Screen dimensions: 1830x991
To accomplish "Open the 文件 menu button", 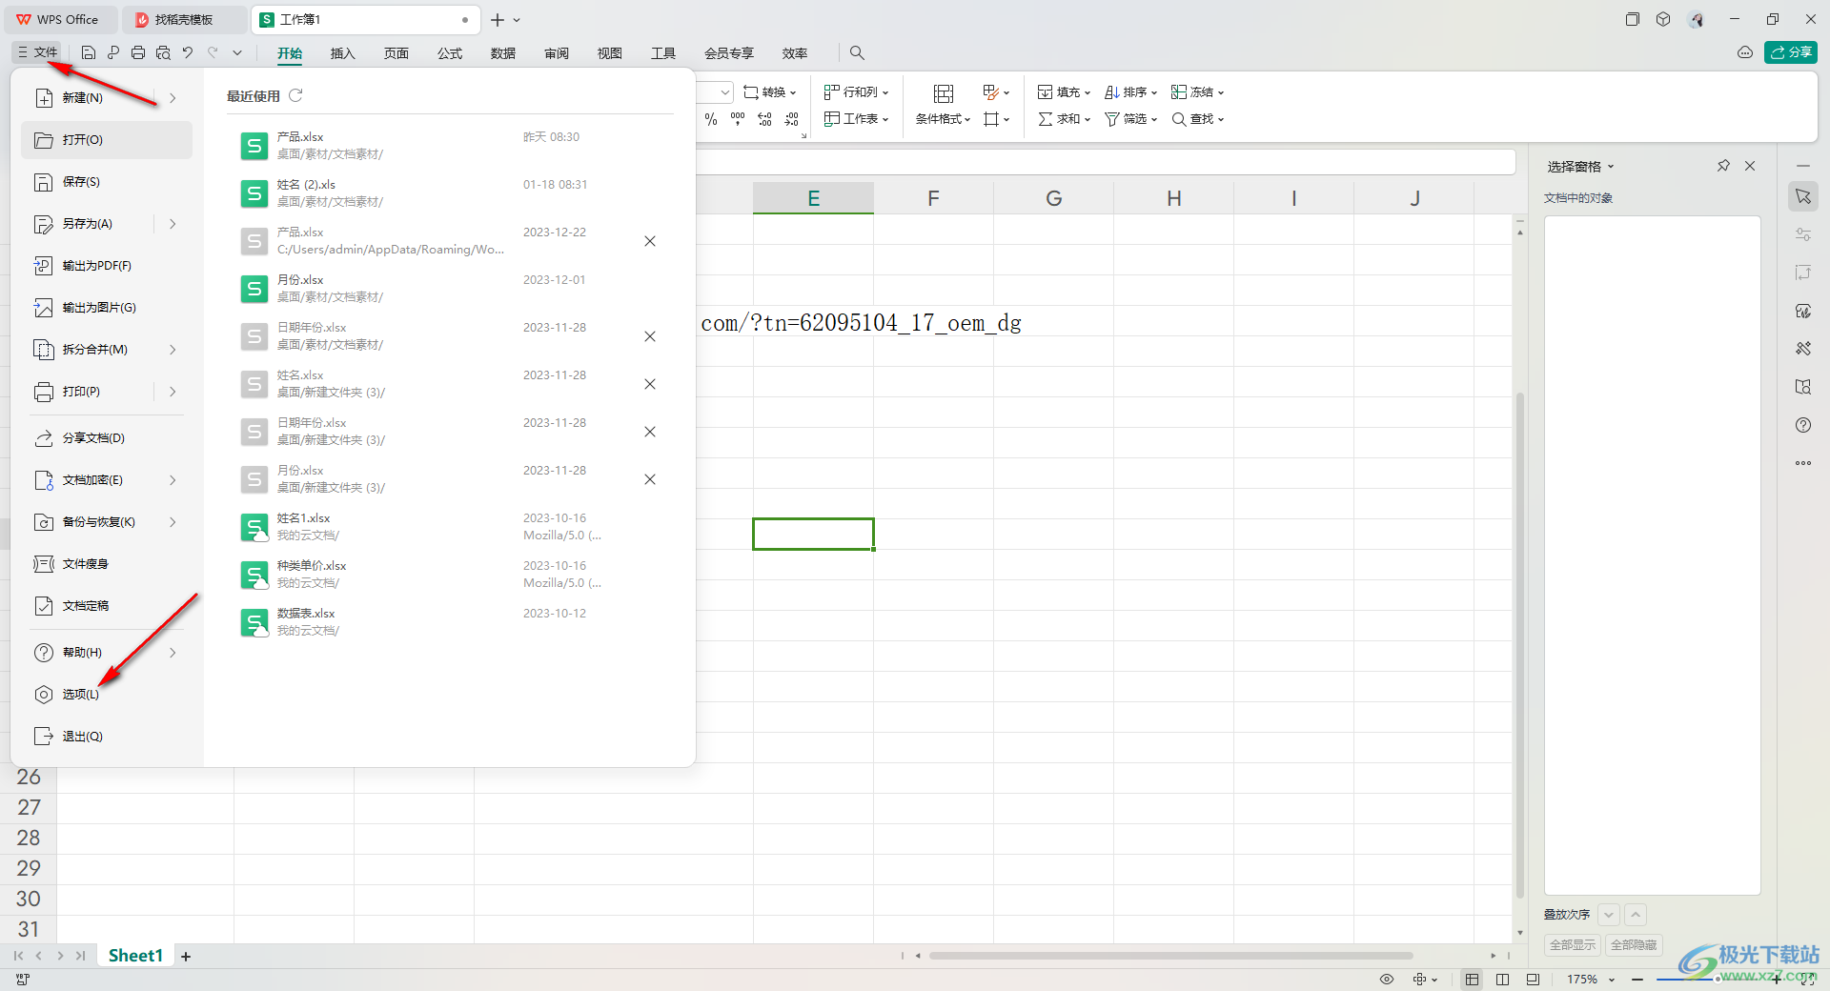I will tap(38, 52).
